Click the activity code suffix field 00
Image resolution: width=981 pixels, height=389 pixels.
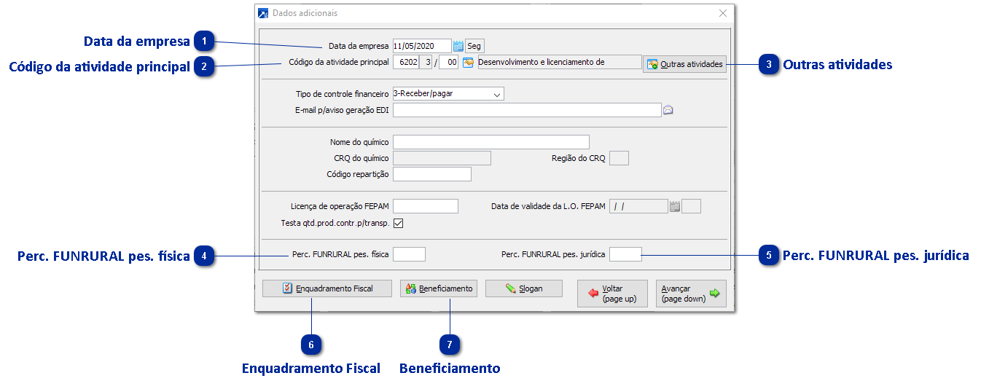pyautogui.click(x=449, y=63)
